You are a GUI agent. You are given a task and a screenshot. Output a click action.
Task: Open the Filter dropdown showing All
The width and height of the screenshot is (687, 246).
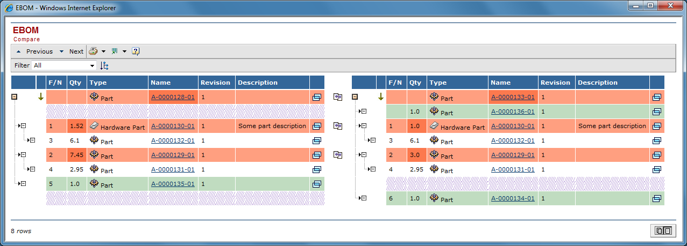(63, 65)
